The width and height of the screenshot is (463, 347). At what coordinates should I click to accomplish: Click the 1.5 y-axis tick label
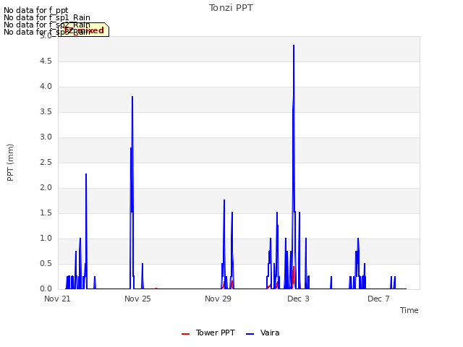click(46, 213)
